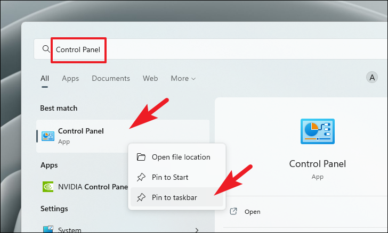Choose Open file location menu entry

coord(177,157)
